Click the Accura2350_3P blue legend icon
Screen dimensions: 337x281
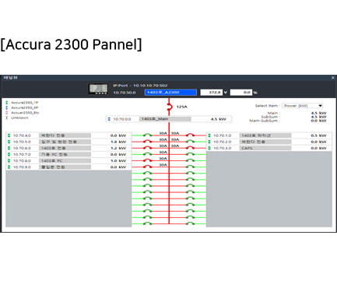[x=7, y=107]
